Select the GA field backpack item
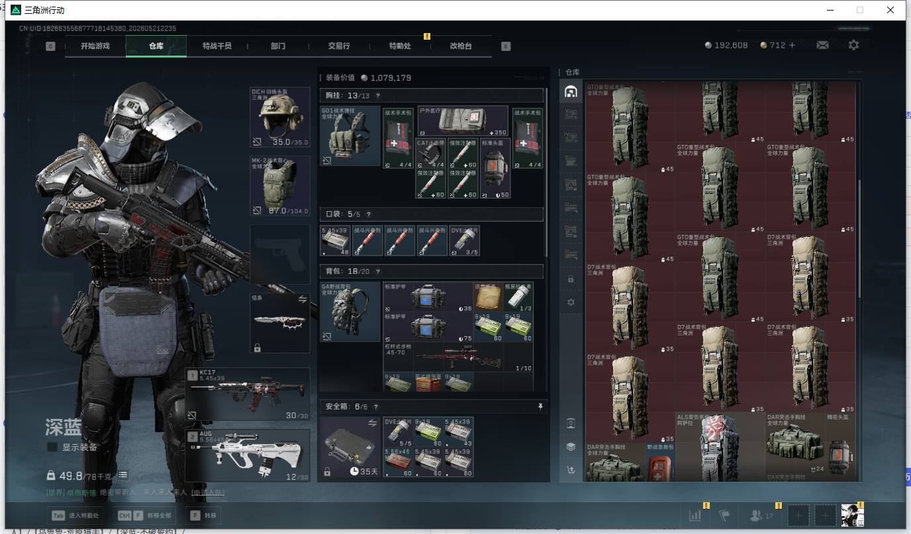Screen dimensions: 911x534 (x=350, y=312)
